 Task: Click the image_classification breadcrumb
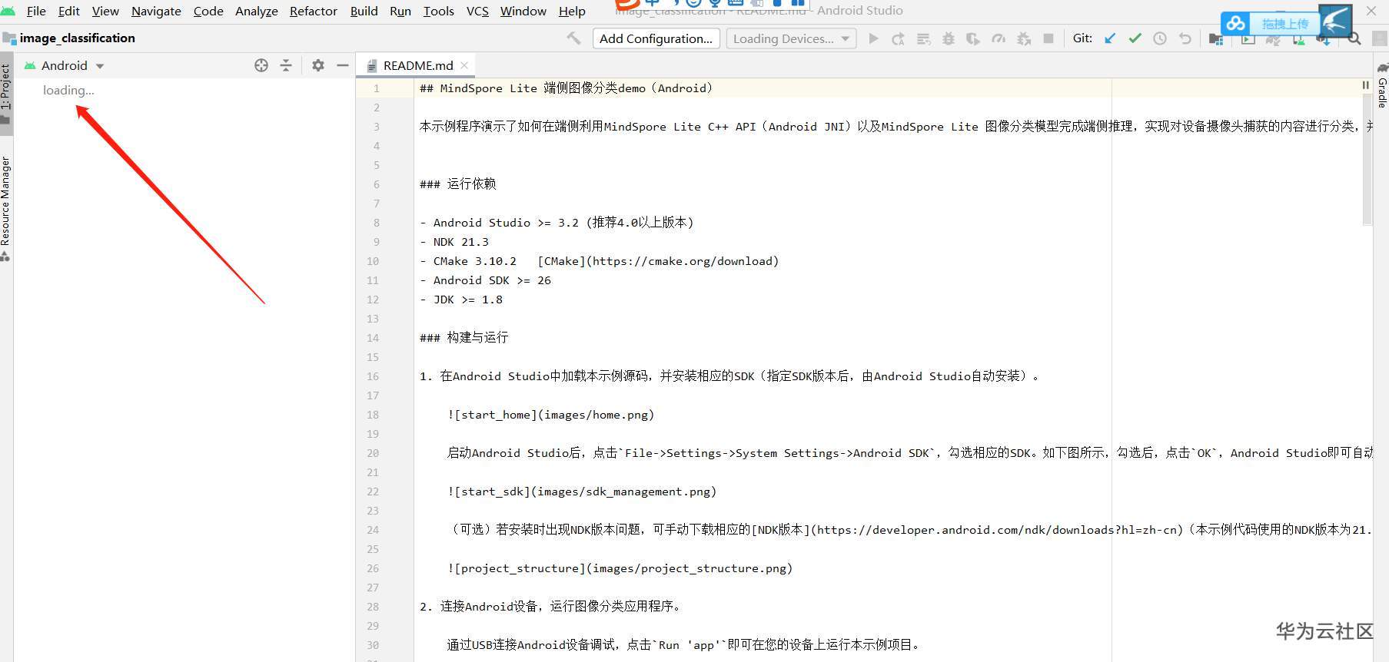[x=77, y=38]
